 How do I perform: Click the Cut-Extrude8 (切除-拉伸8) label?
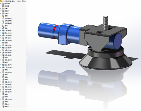tap(8, 87)
